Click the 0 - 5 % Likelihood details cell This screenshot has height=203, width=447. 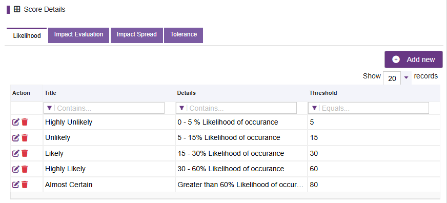(x=241, y=123)
